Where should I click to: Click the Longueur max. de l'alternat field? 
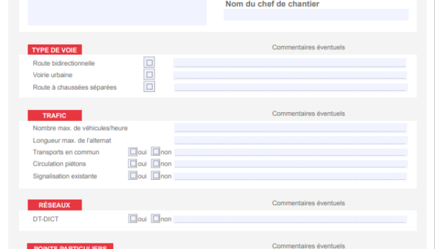coord(290,140)
